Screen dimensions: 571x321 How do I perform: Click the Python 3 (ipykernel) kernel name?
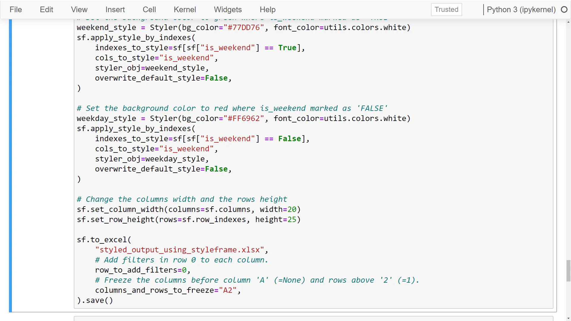tap(521, 10)
